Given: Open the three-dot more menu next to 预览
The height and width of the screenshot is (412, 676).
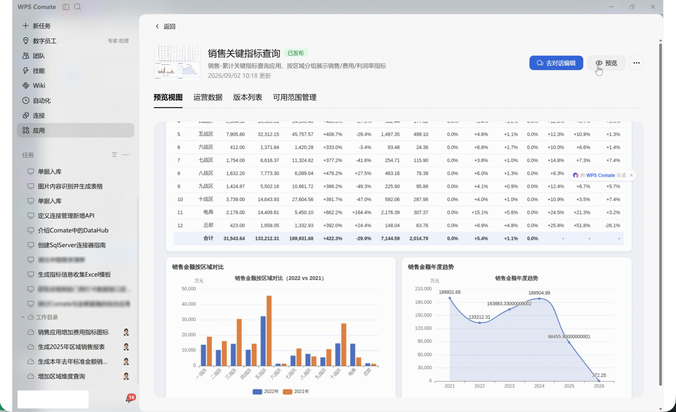Looking at the screenshot, I should 637,63.
